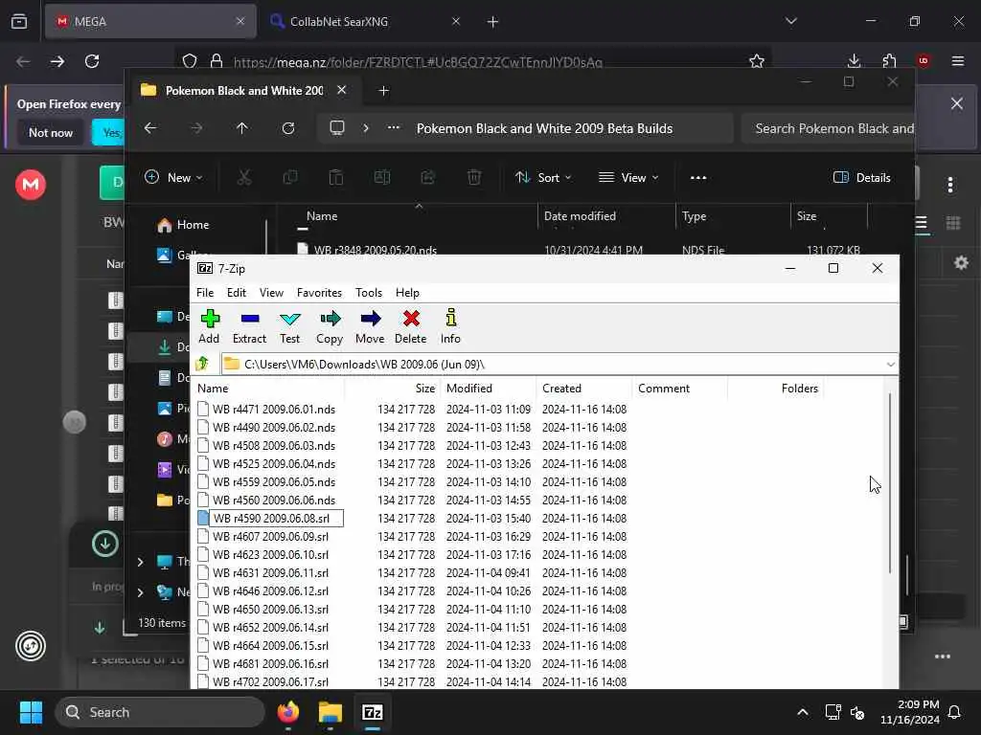Select file WB r4631 2009.06.11.srl
This screenshot has height=735, width=981.
click(x=270, y=572)
